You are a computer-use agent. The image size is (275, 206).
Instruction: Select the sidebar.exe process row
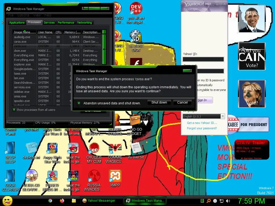coord(42,92)
